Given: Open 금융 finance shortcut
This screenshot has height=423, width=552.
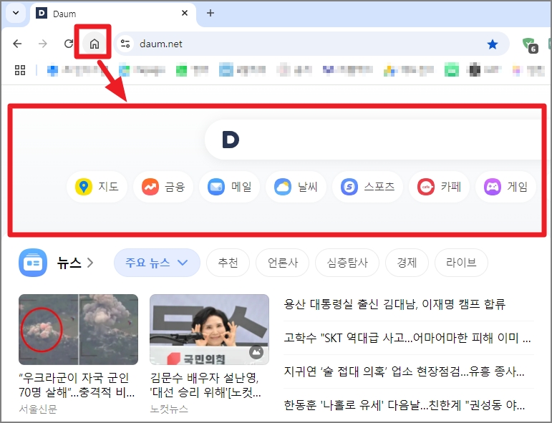Looking at the screenshot, I should coord(163,187).
